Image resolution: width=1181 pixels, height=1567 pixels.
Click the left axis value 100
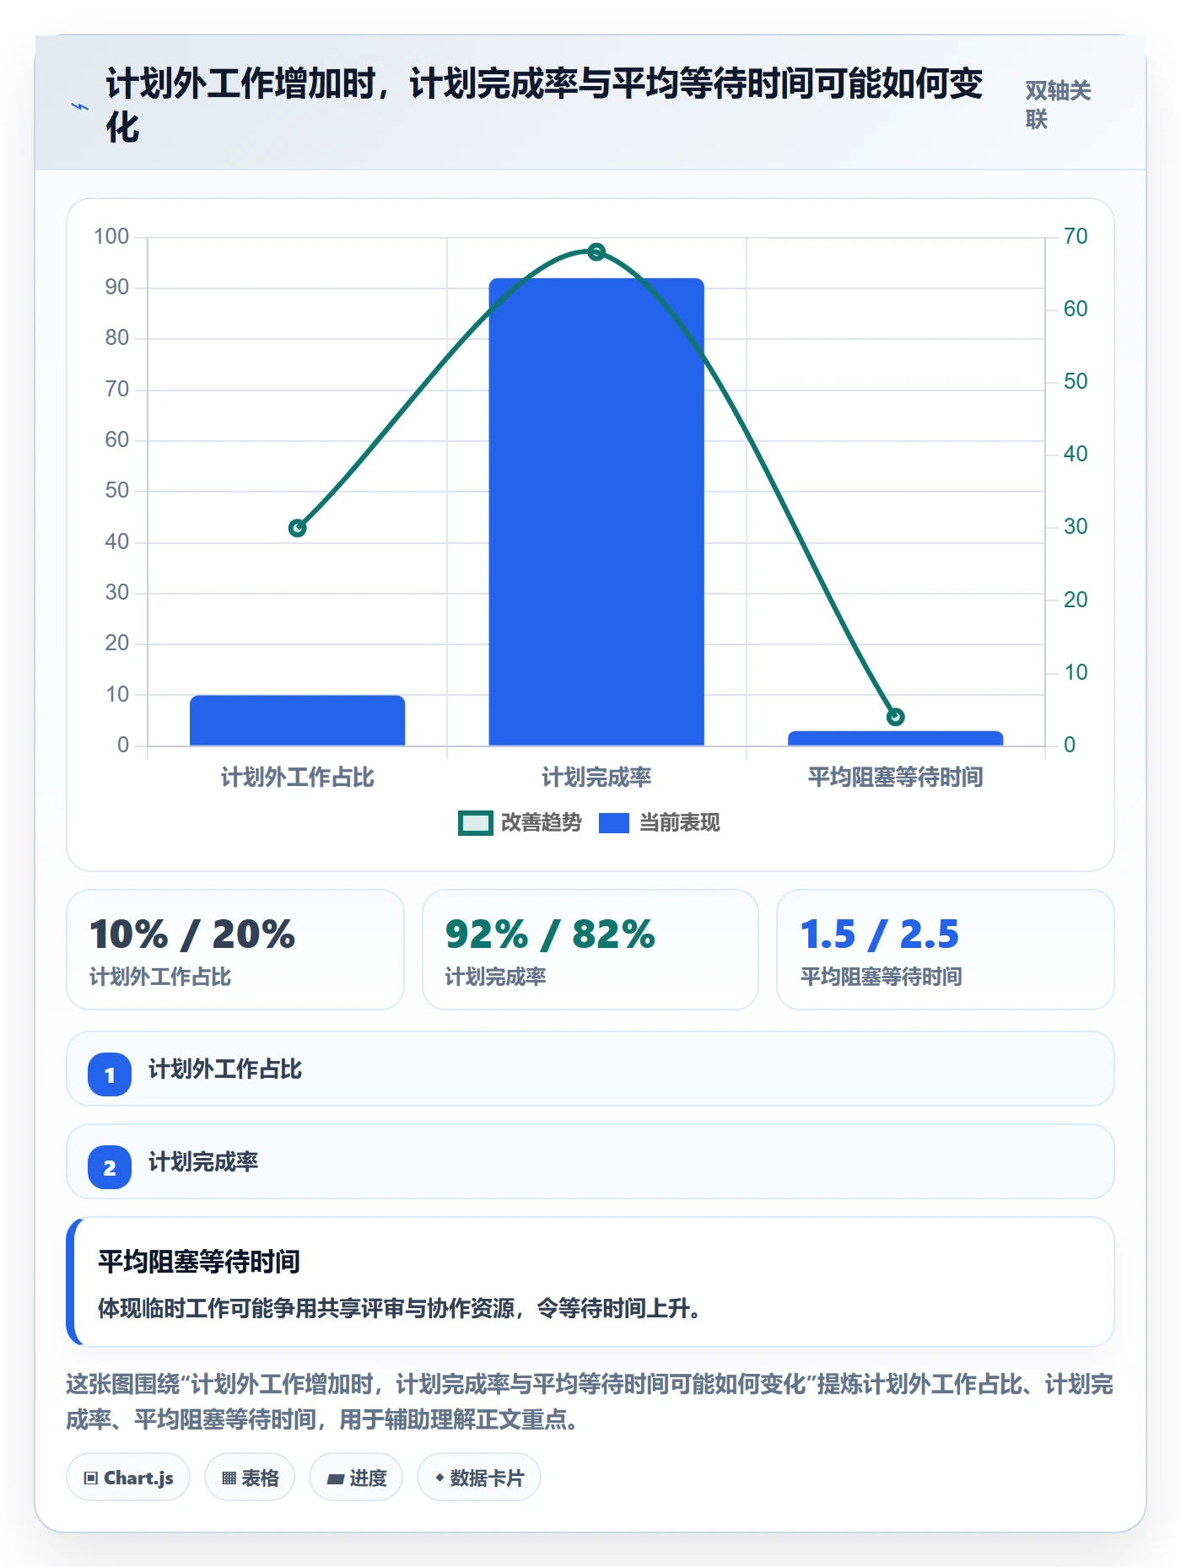click(111, 236)
